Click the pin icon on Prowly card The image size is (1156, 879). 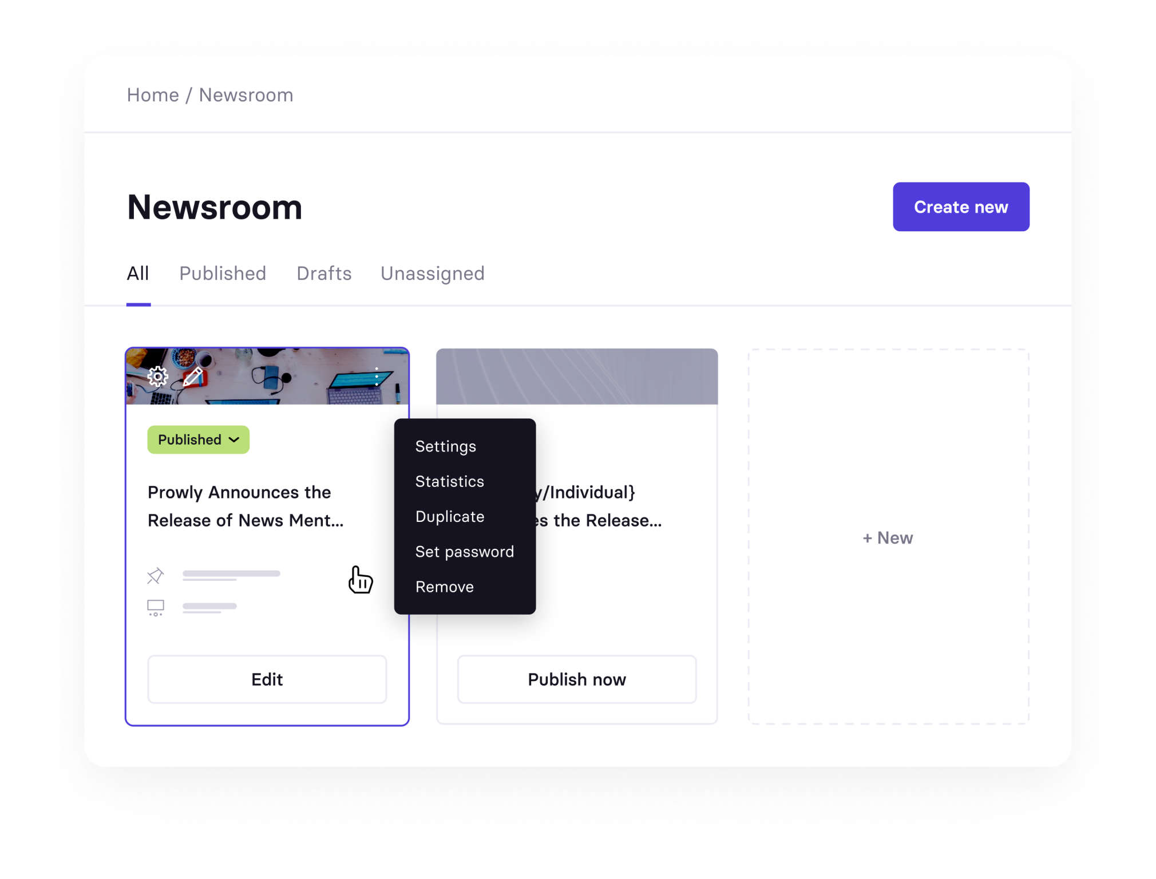pyautogui.click(x=156, y=575)
